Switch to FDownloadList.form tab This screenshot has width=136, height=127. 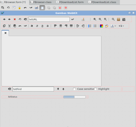[70, 2]
